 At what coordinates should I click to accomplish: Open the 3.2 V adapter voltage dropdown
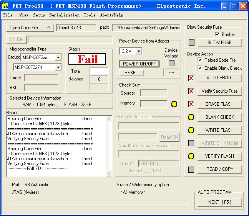coord(139,51)
